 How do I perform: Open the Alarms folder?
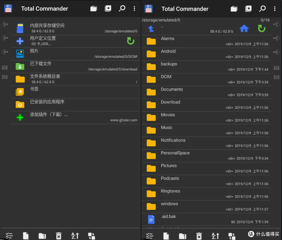[206, 41]
